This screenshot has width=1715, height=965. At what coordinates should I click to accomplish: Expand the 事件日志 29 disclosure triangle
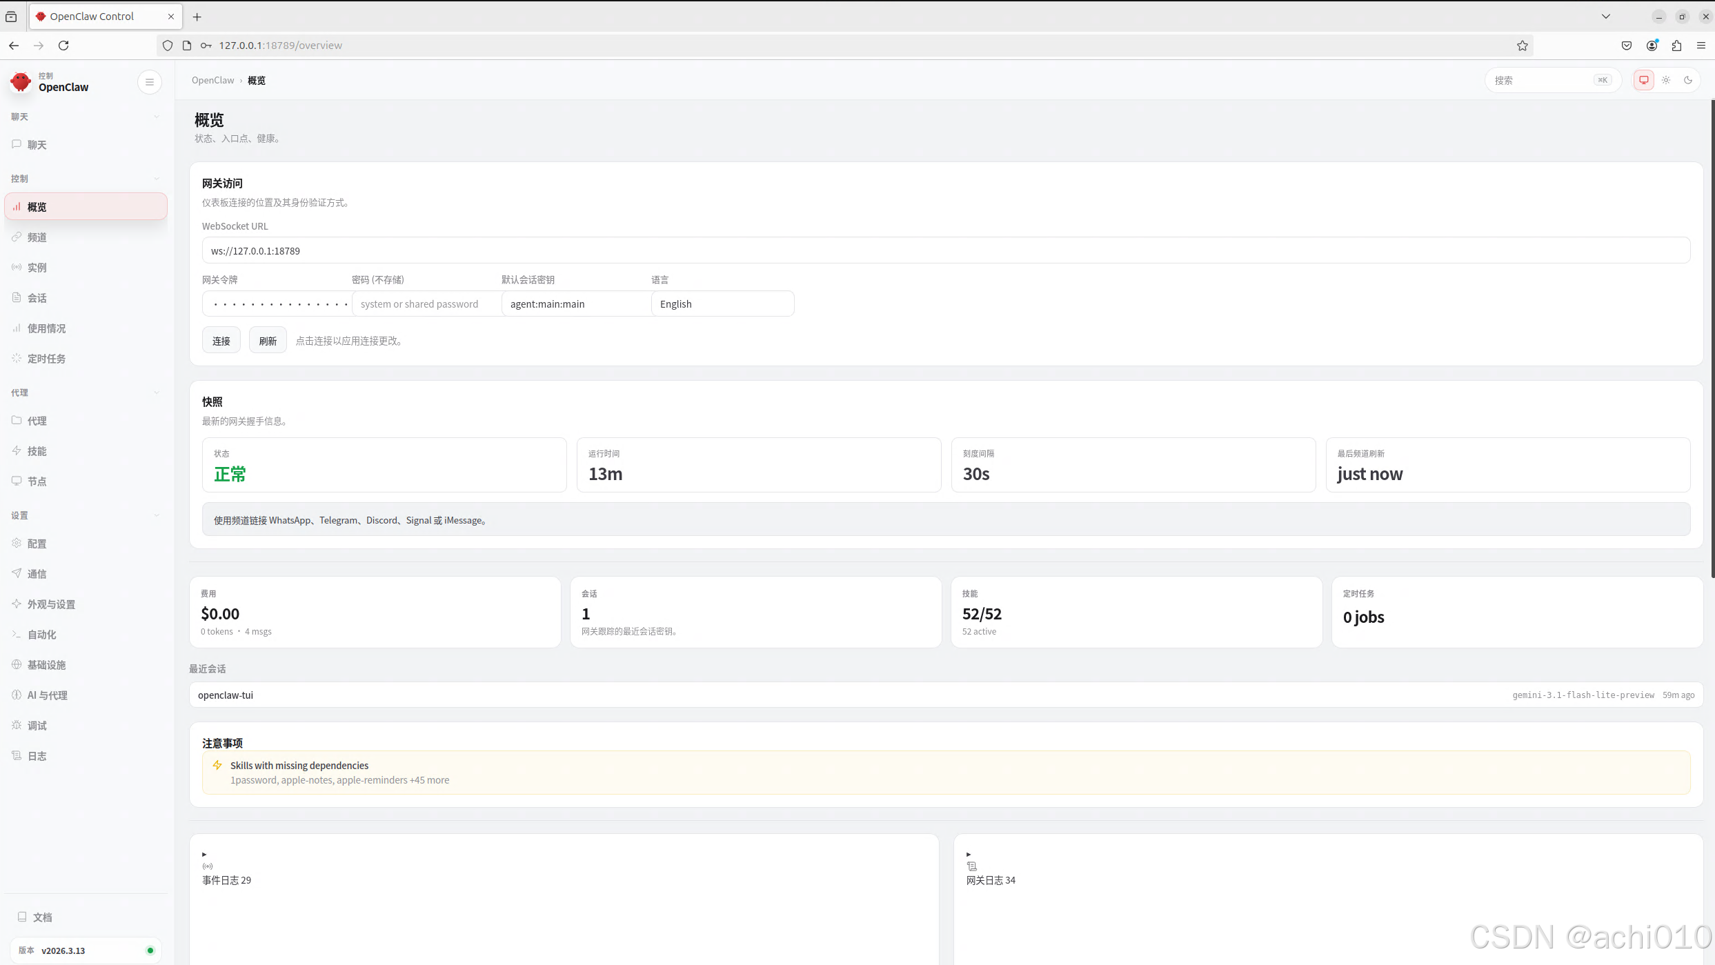(x=204, y=855)
